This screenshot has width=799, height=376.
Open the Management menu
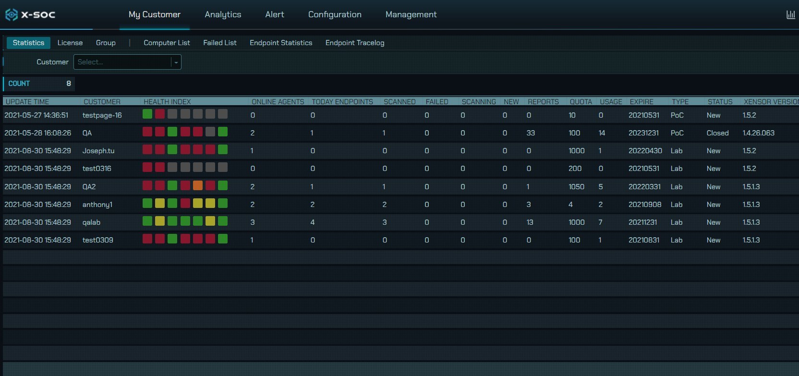coord(411,15)
